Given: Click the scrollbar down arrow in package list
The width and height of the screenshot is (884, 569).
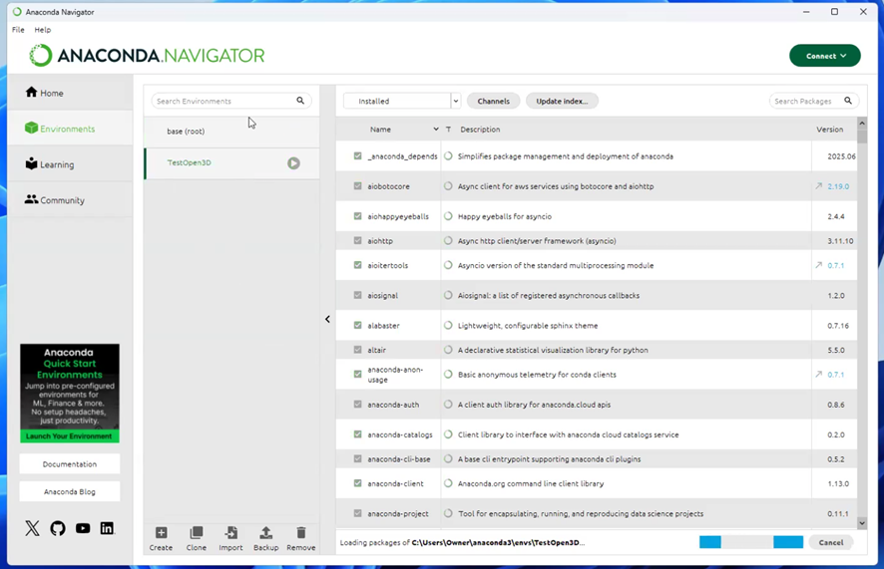Looking at the screenshot, I should pyautogui.click(x=861, y=523).
